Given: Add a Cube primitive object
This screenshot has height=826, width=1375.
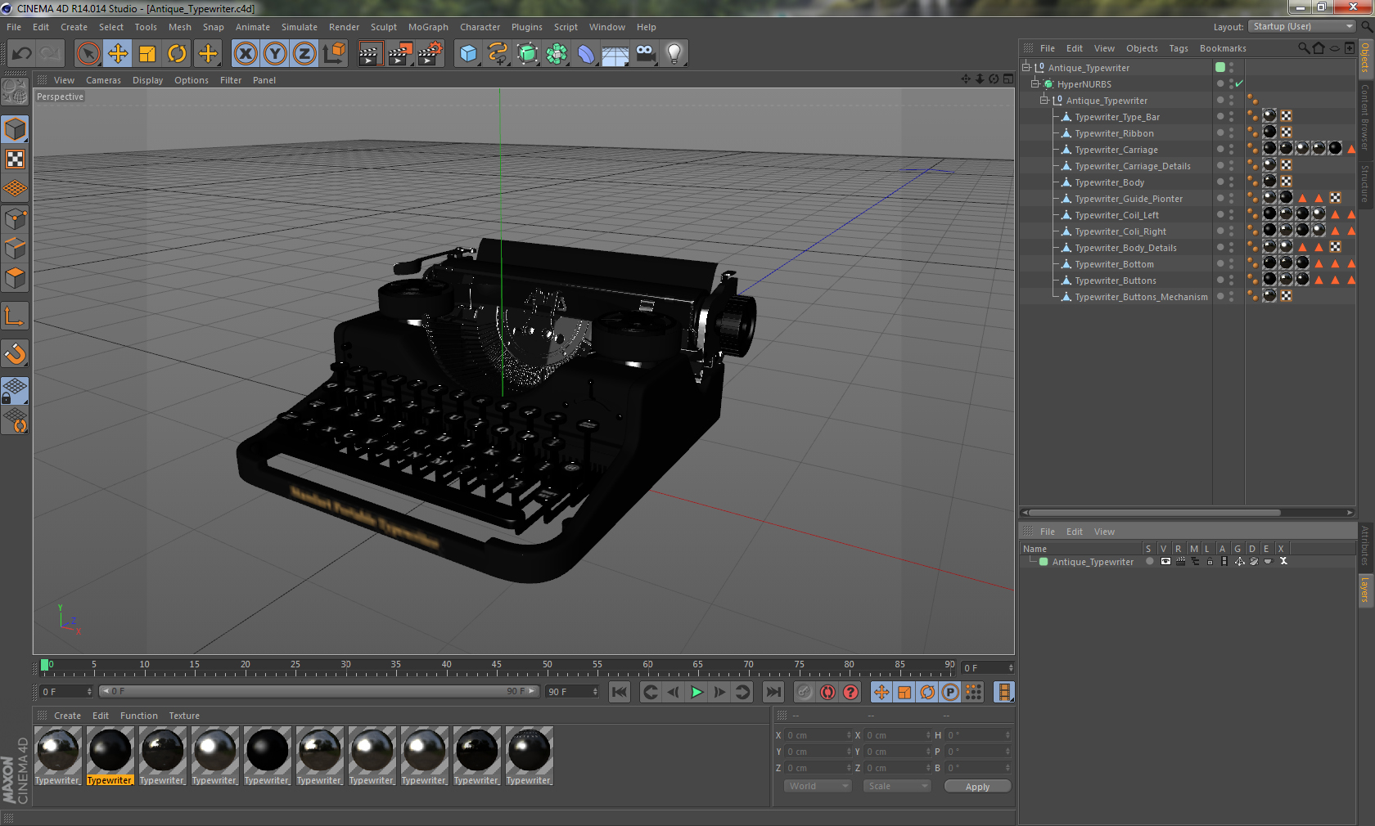Looking at the screenshot, I should [468, 54].
